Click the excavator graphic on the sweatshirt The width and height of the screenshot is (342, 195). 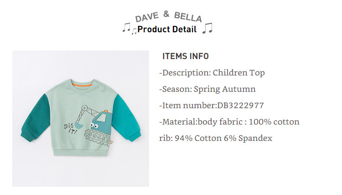(x=94, y=125)
